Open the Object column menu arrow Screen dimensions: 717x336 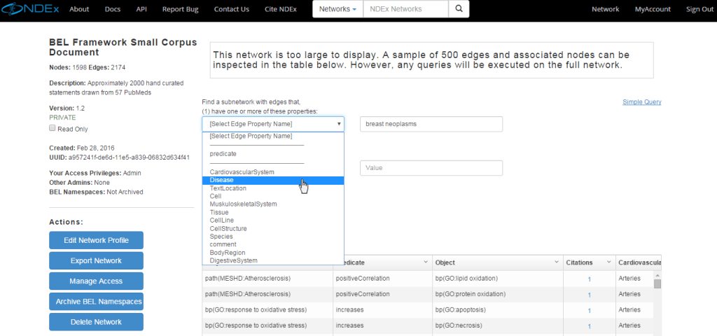(557, 262)
